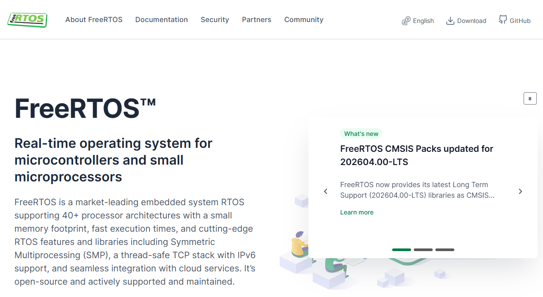This screenshot has width=543, height=297.
Task: Pause the news carousel autoplay
Action: [x=530, y=98]
